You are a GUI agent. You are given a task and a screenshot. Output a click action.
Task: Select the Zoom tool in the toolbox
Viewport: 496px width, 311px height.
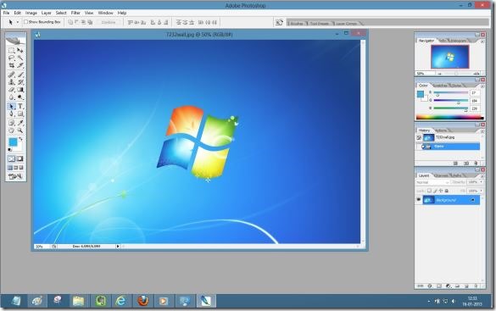point(20,131)
